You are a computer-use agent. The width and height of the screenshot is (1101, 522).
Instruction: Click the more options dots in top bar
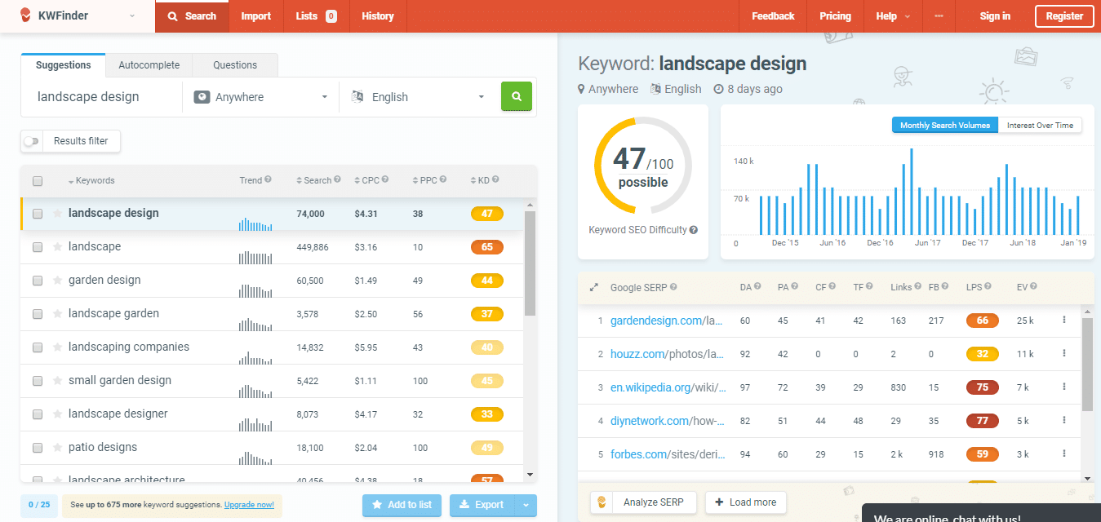pyautogui.click(x=939, y=15)
